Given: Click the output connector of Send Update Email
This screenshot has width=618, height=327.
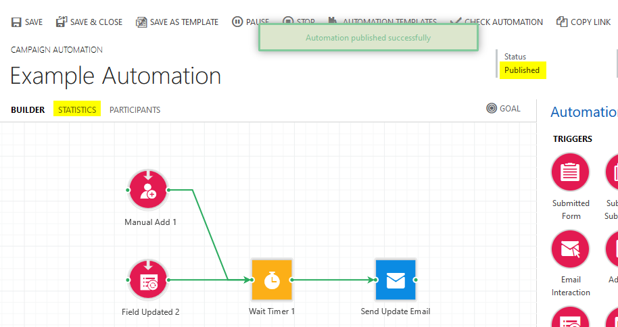Looking at the screenshot, I should click(x=416, y=280).
